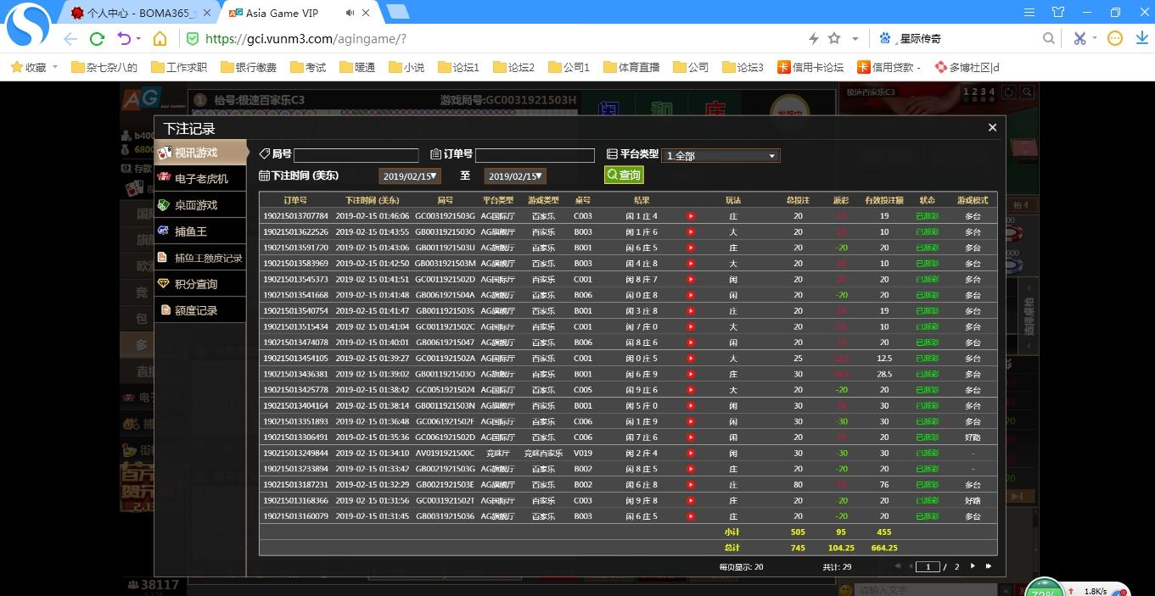Click the orange smiley extension icon
This screenshot has width=1155, height=596.
pyautogui.click(x=1115, y=39)
